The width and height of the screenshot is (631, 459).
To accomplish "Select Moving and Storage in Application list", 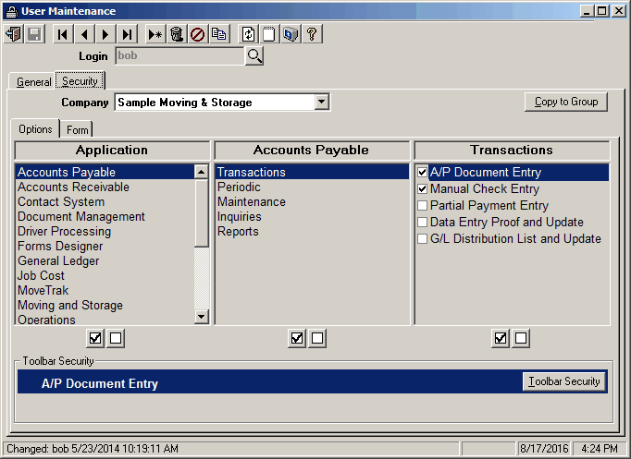I will tap(105, 305).
